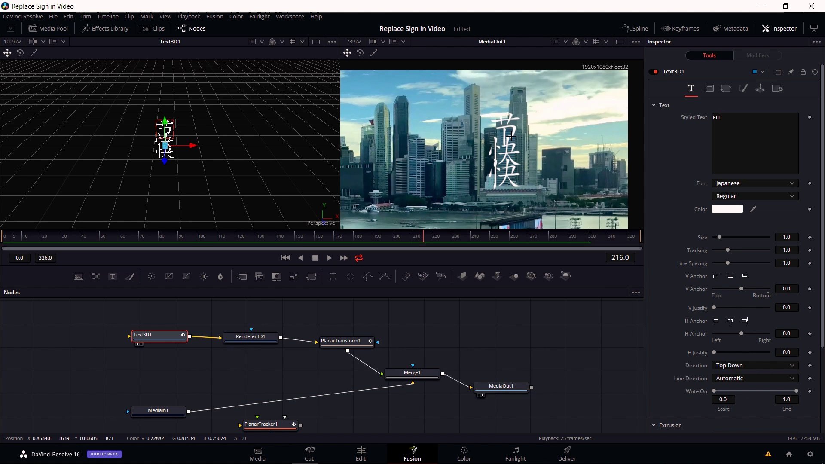This screenshot has width=825, height=464.
Task: Click the Inspector panel icon
Action: tap(767, 28)
